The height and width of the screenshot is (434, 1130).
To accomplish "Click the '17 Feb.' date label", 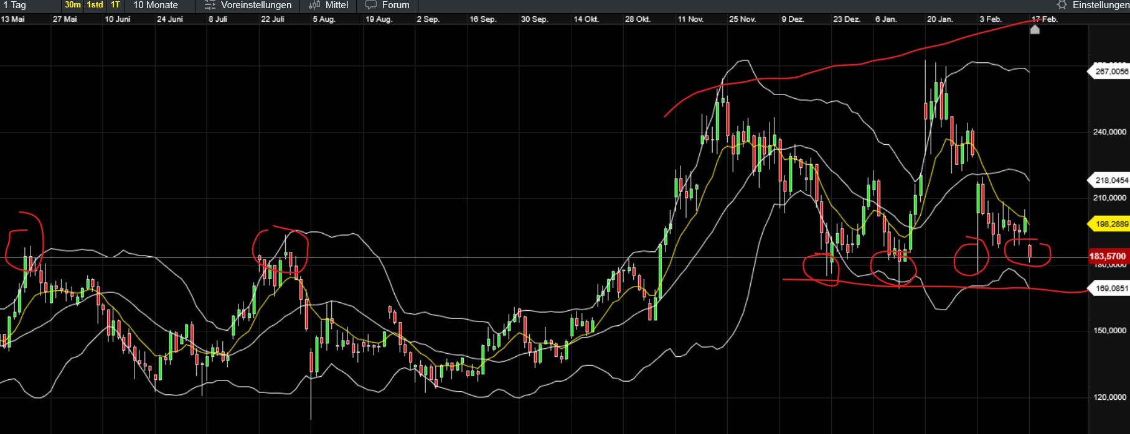I will 1045,19.
